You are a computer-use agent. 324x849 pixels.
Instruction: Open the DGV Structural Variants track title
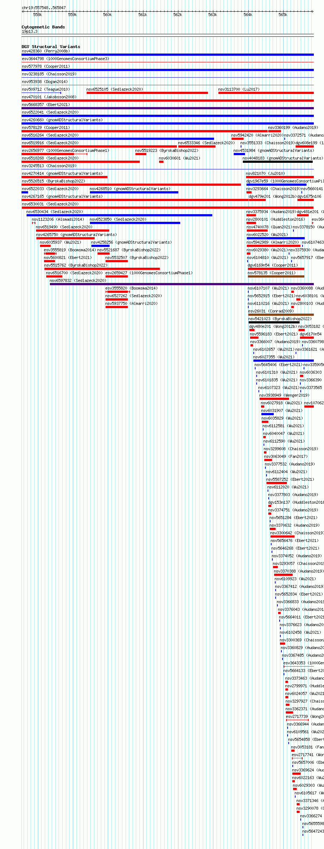pyautogui.click(x=51, y=47)
